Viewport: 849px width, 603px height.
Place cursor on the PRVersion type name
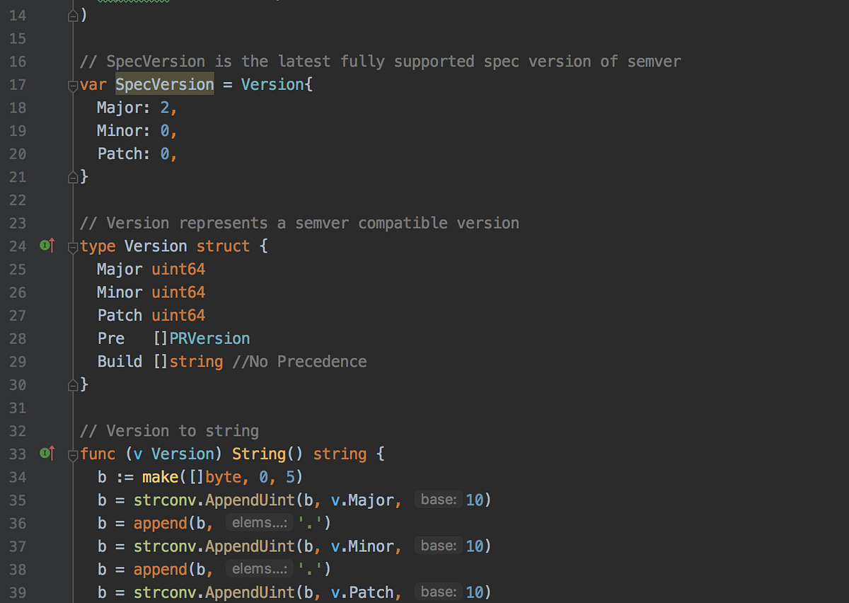[x=209, y=338]
